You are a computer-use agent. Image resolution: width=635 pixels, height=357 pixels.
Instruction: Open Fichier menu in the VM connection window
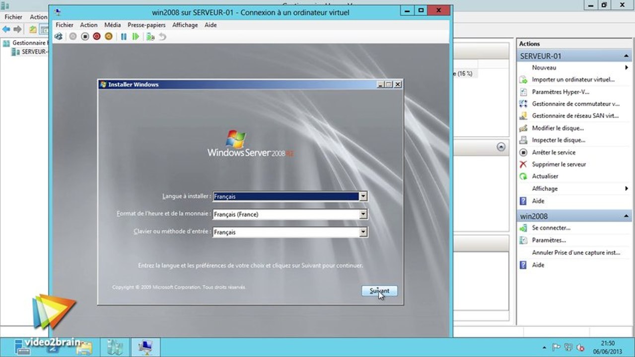pos(65,25)
